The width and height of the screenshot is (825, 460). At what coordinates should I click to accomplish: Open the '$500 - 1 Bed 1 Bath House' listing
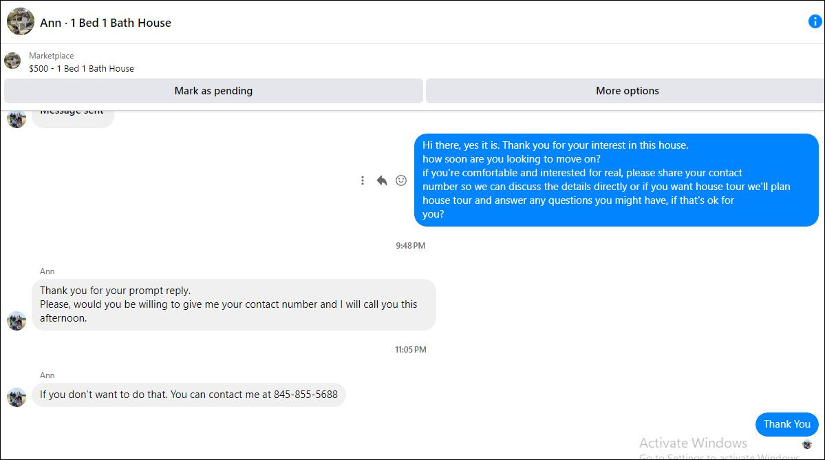click(x=82, y=68)
